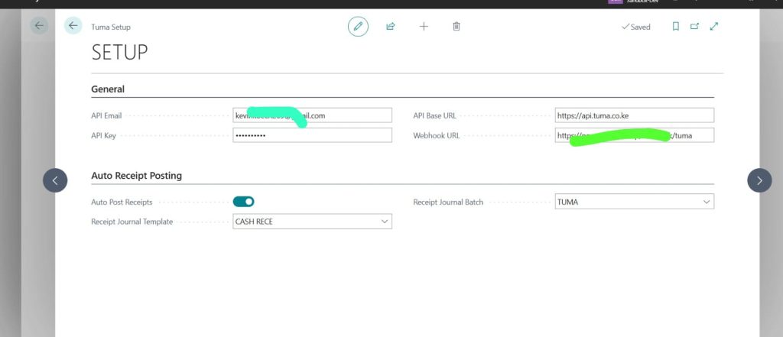
Task: Click the bookmark icon
Action: coord(676,27)
